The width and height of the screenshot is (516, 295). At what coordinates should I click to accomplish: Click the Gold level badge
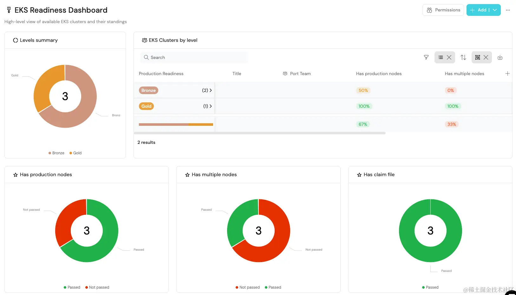coord(146,106)
